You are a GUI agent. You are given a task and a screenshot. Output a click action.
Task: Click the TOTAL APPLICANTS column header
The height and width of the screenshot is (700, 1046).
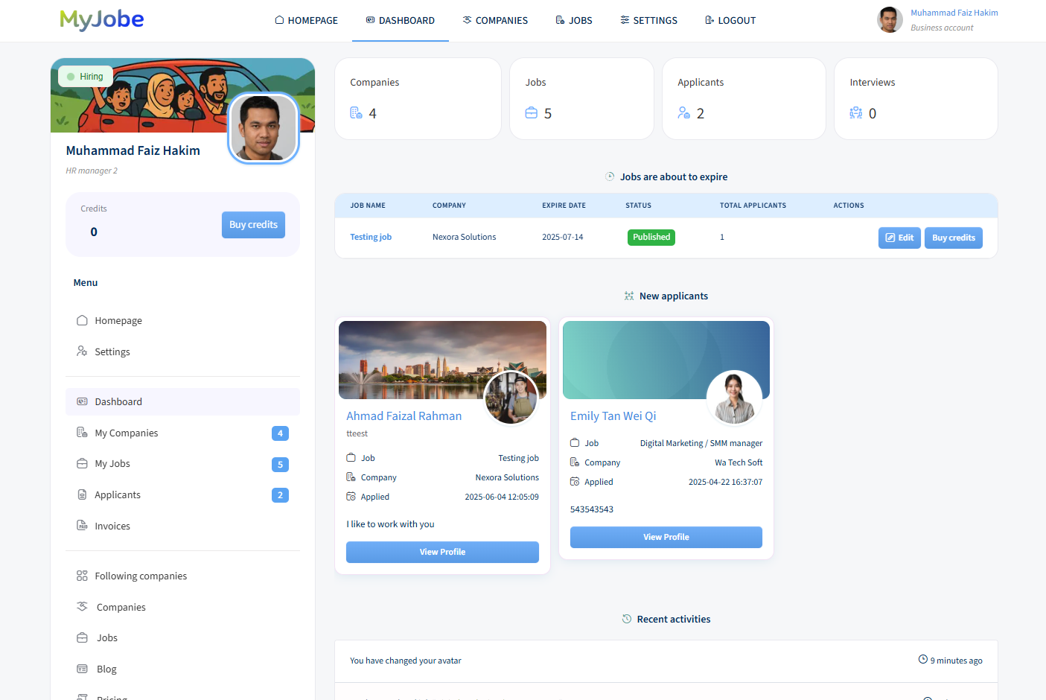753,206
